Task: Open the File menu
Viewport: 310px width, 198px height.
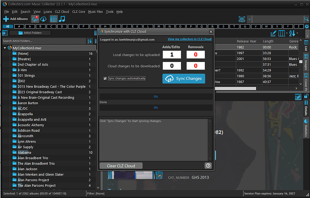Action: pyautogui.click(x=7, y=12)
